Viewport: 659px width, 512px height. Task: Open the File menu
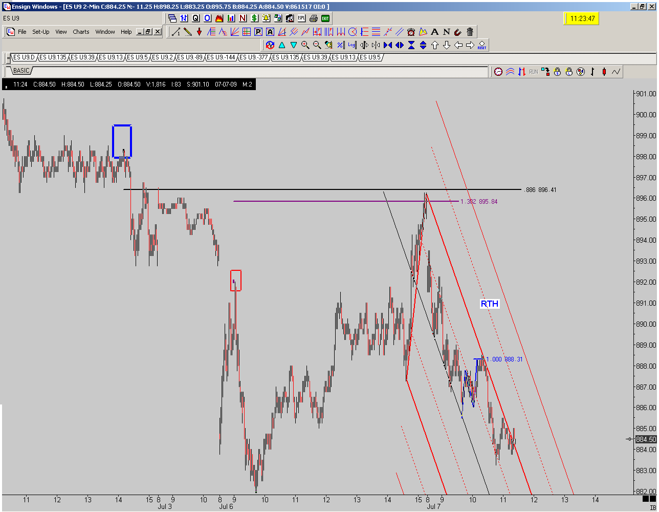pyautogui.click(x=22, y=32)
